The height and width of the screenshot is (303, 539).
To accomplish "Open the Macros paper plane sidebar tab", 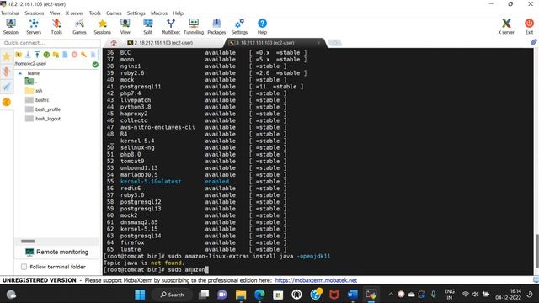I will [x=7, y=87].
